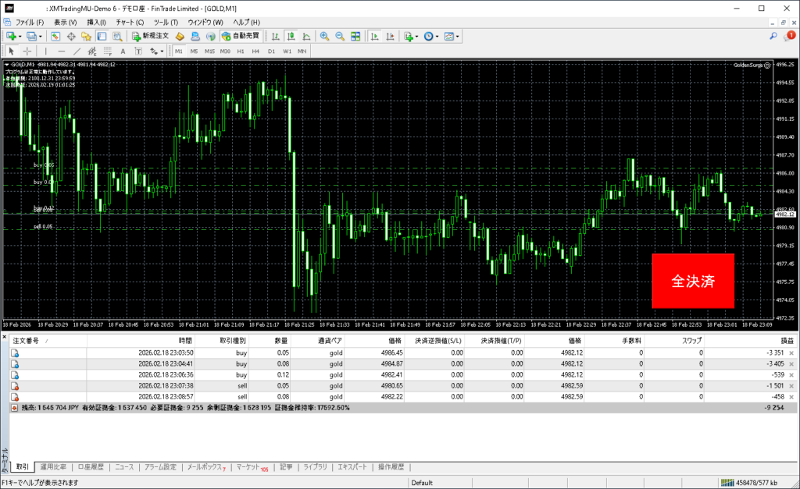Click the zoom out magnifier icon
The image size is (800, 489).
pos(340,37)
